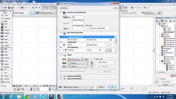The width and height of the screenshot is (176, 99).
Task: Open the View menu
Action: click(x=14, y=4)
